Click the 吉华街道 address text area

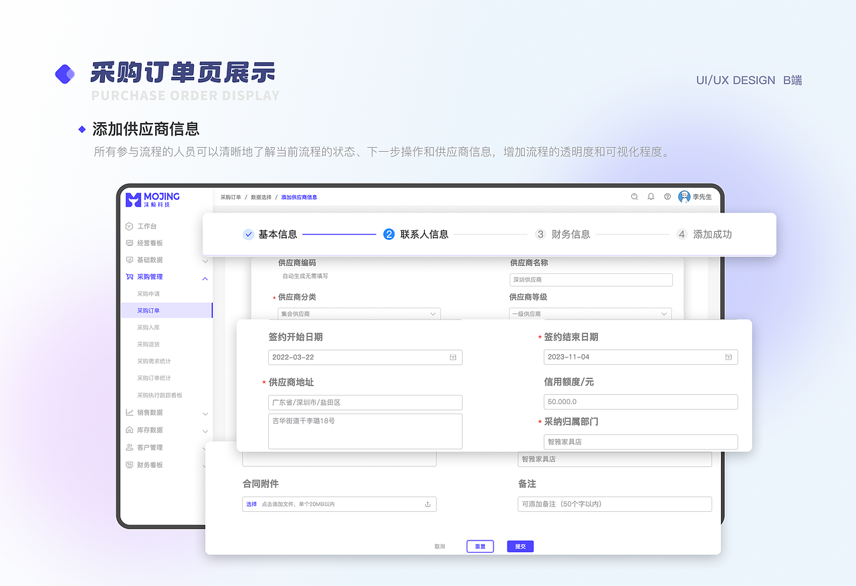(365, 431)
